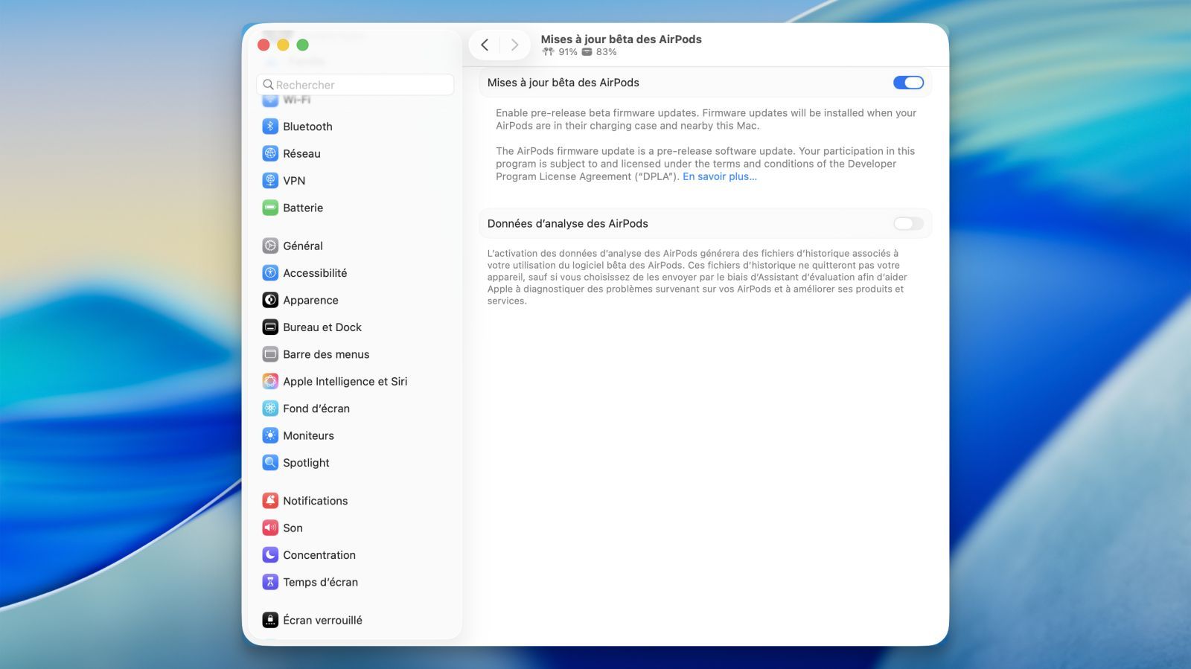Select Barre des menus label
This screenshot has width=1191, height=669.
click(326, 354)
